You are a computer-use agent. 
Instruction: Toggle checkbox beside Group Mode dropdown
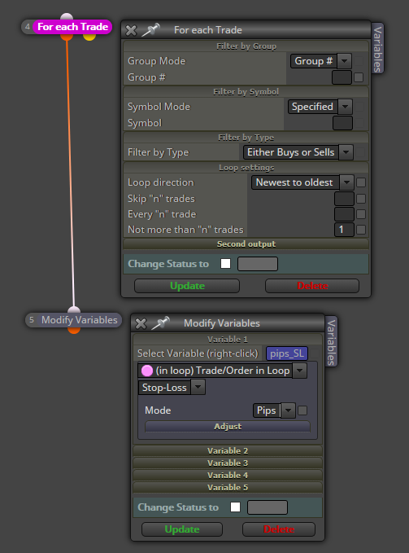coord(359,61)
